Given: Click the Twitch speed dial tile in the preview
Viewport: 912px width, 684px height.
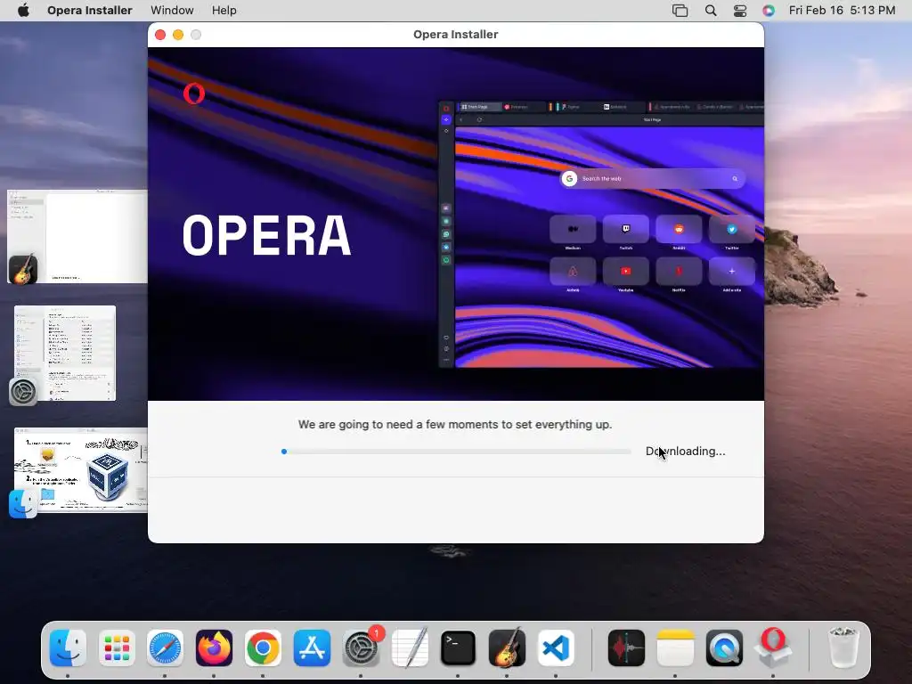Looking at the screenshot, I should tap(626, 229).
